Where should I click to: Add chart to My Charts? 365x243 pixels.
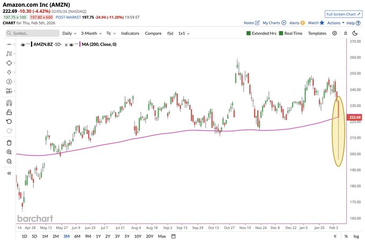[284, 23]
